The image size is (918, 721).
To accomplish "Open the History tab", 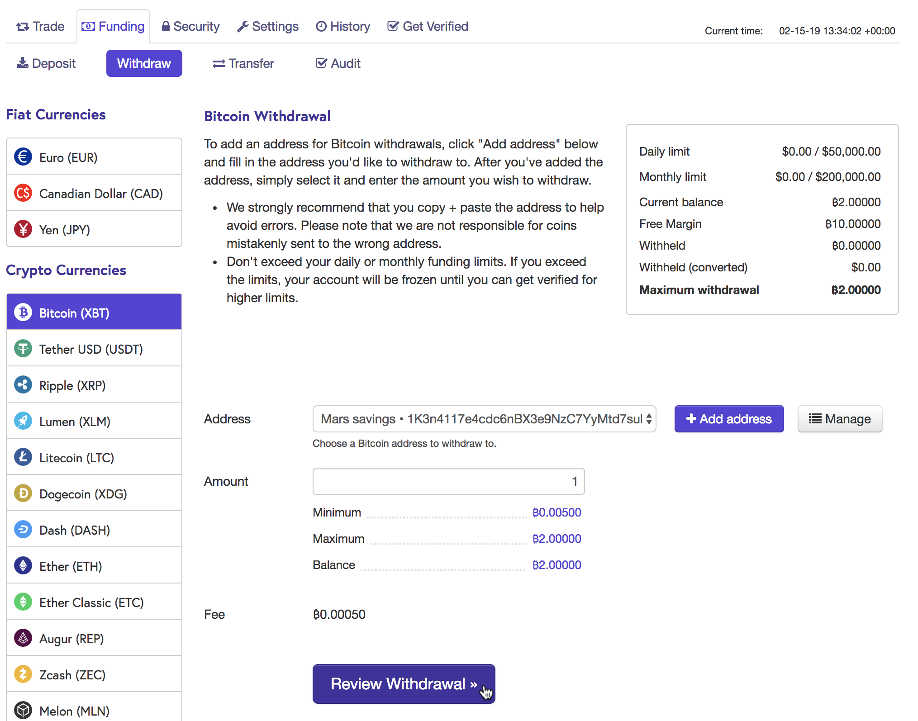I will 343,26.
